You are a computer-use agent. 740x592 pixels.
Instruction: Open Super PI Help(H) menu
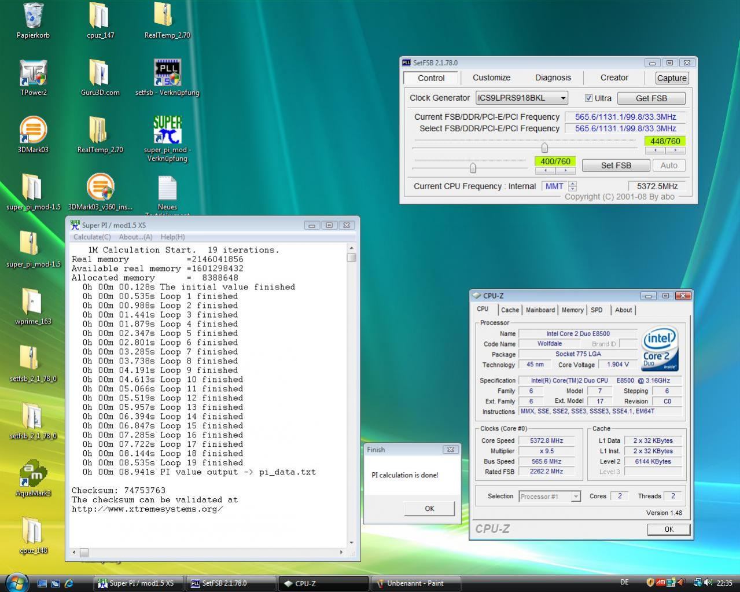pos(172,237)
